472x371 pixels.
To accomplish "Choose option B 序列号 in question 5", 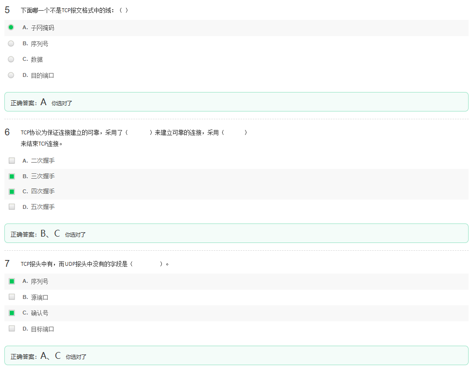I will coord(11,43).
